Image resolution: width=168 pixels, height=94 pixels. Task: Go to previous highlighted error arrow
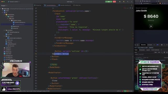tap(130, 8)
